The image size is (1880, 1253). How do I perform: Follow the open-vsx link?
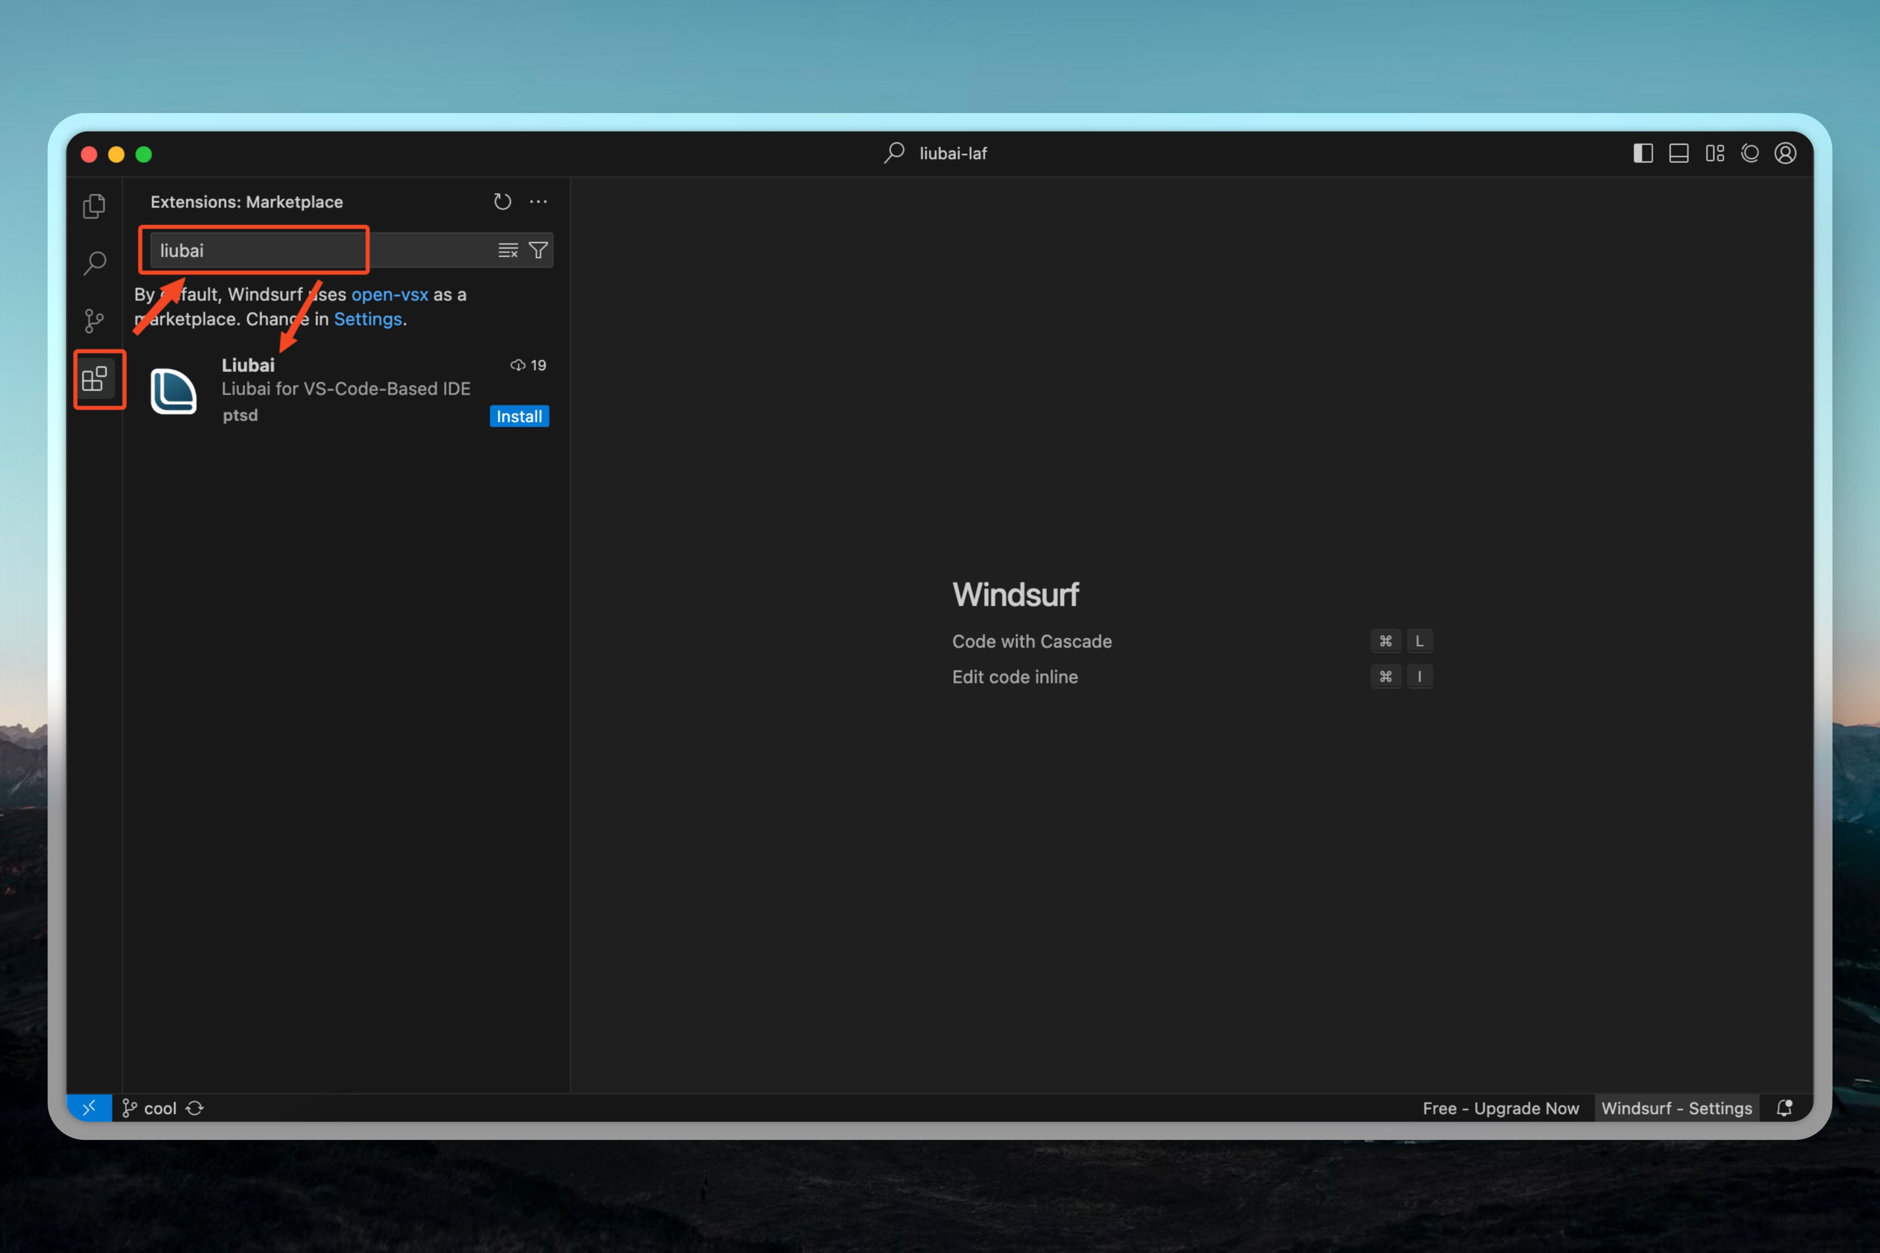(389, 294)
